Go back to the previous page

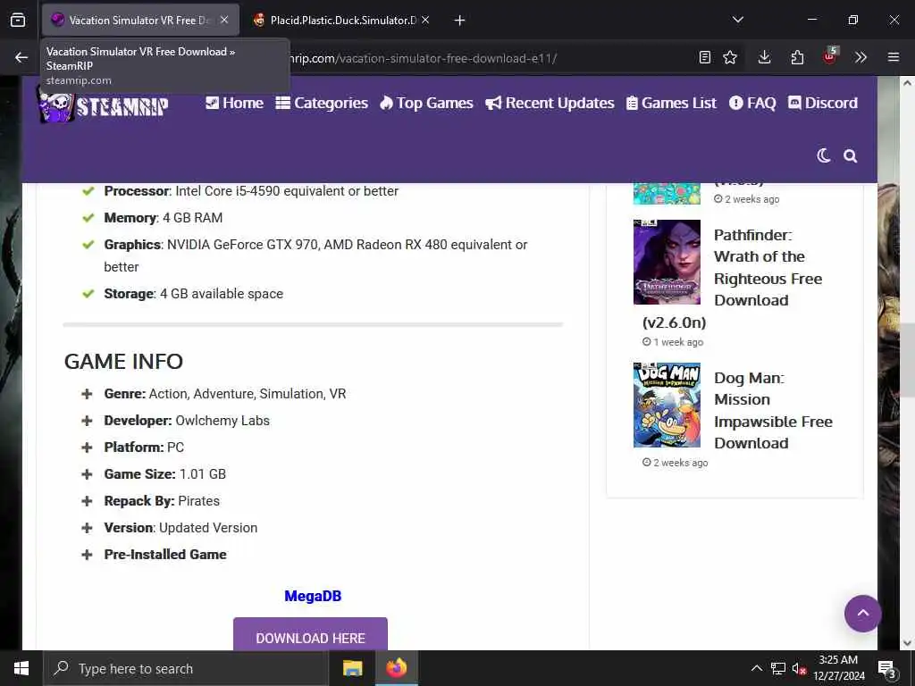click(x=21, y=57)
